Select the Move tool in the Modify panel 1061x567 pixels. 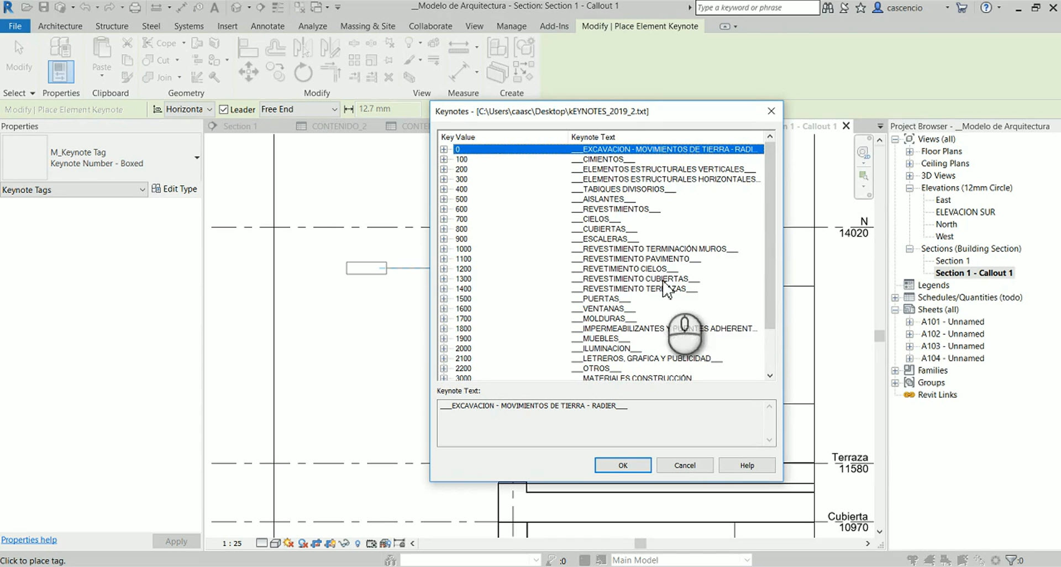pos(248,72)
